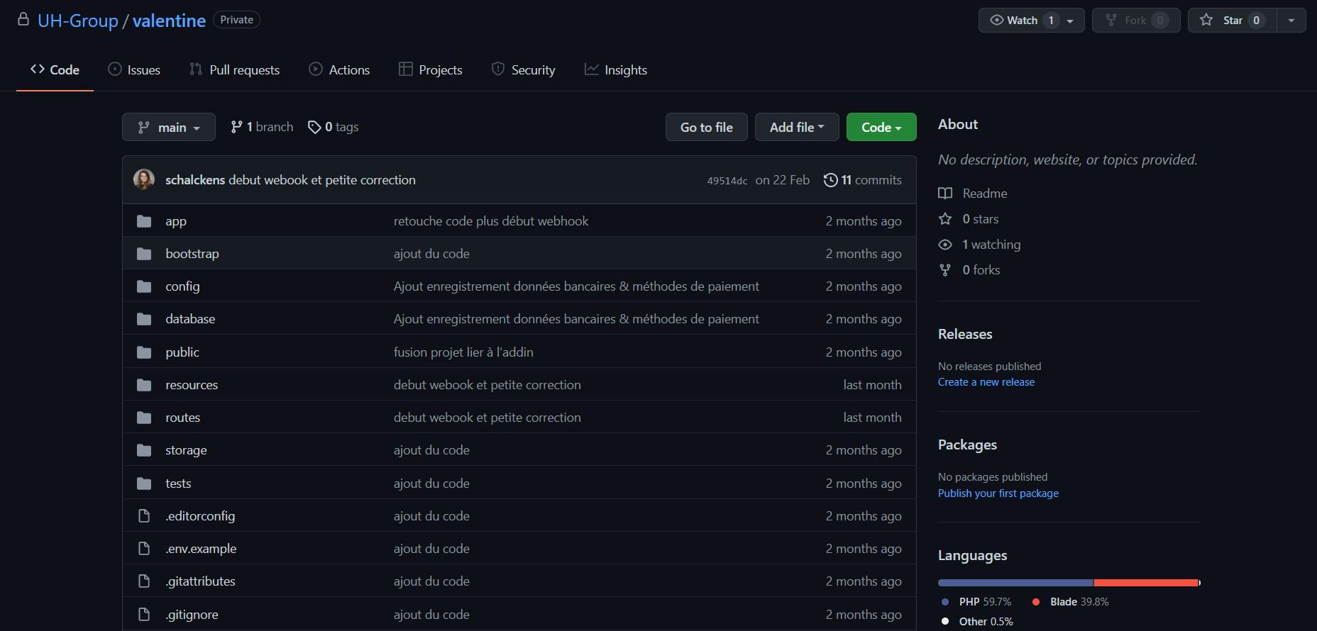
Task: Click the routes folder icon
Action: (x=144, y=418)
